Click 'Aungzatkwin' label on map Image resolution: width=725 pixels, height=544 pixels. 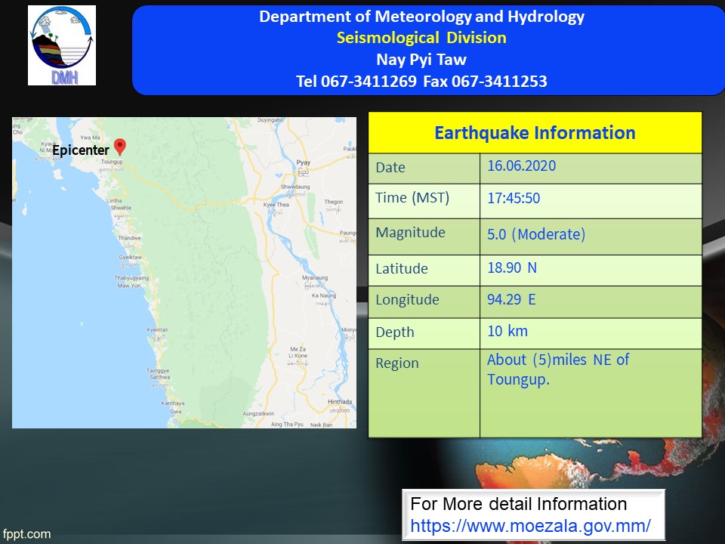[x=258, y=413]
